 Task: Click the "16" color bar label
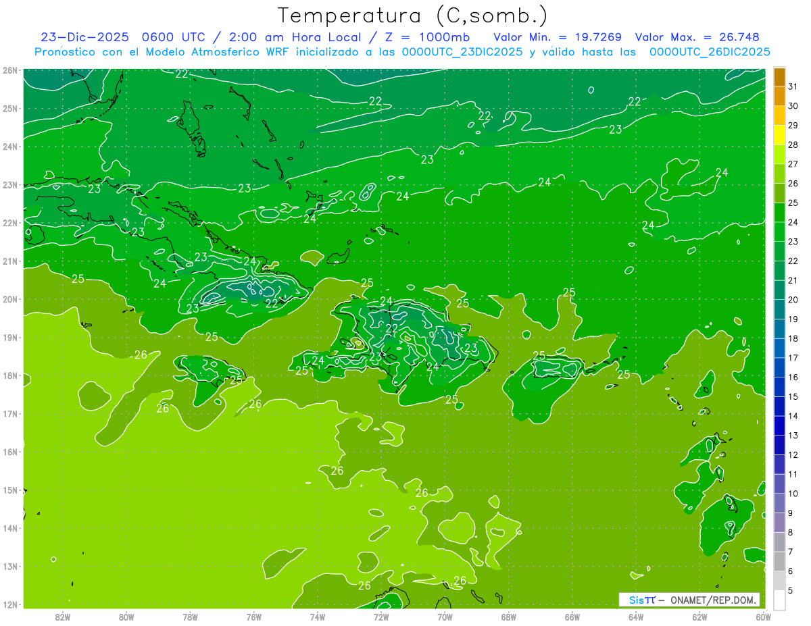[x=793, y=377]
